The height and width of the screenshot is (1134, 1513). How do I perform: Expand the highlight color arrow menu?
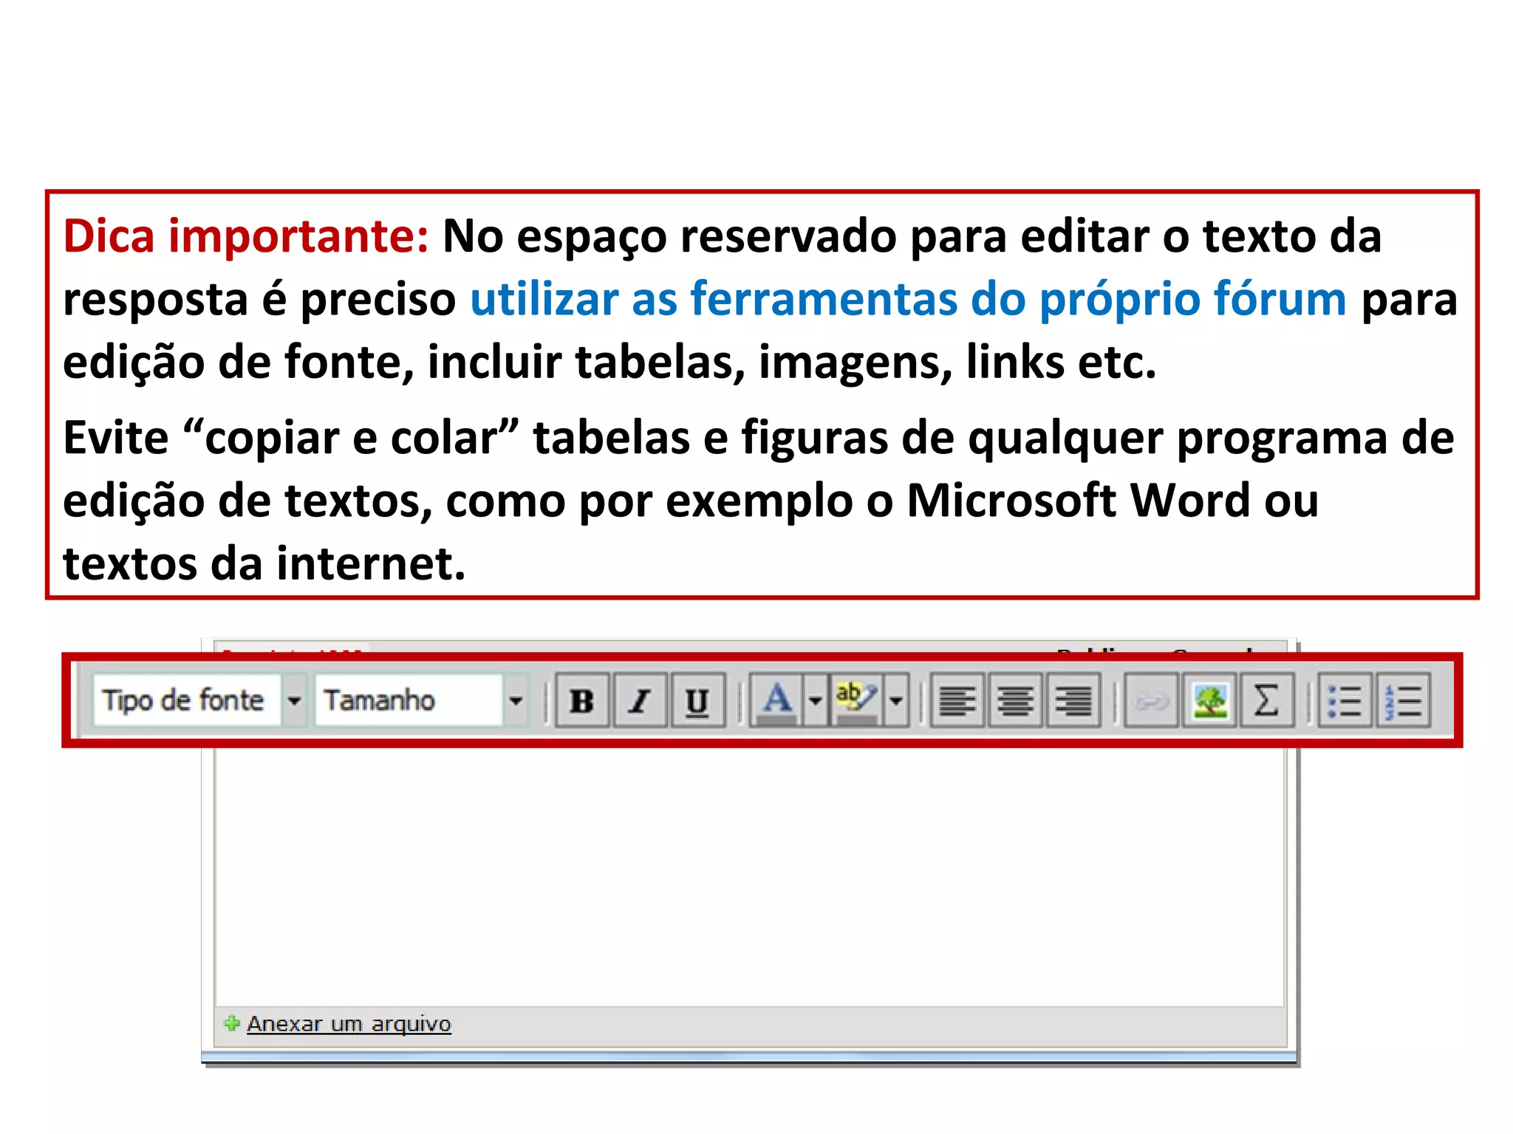click(x=896, y=700)
